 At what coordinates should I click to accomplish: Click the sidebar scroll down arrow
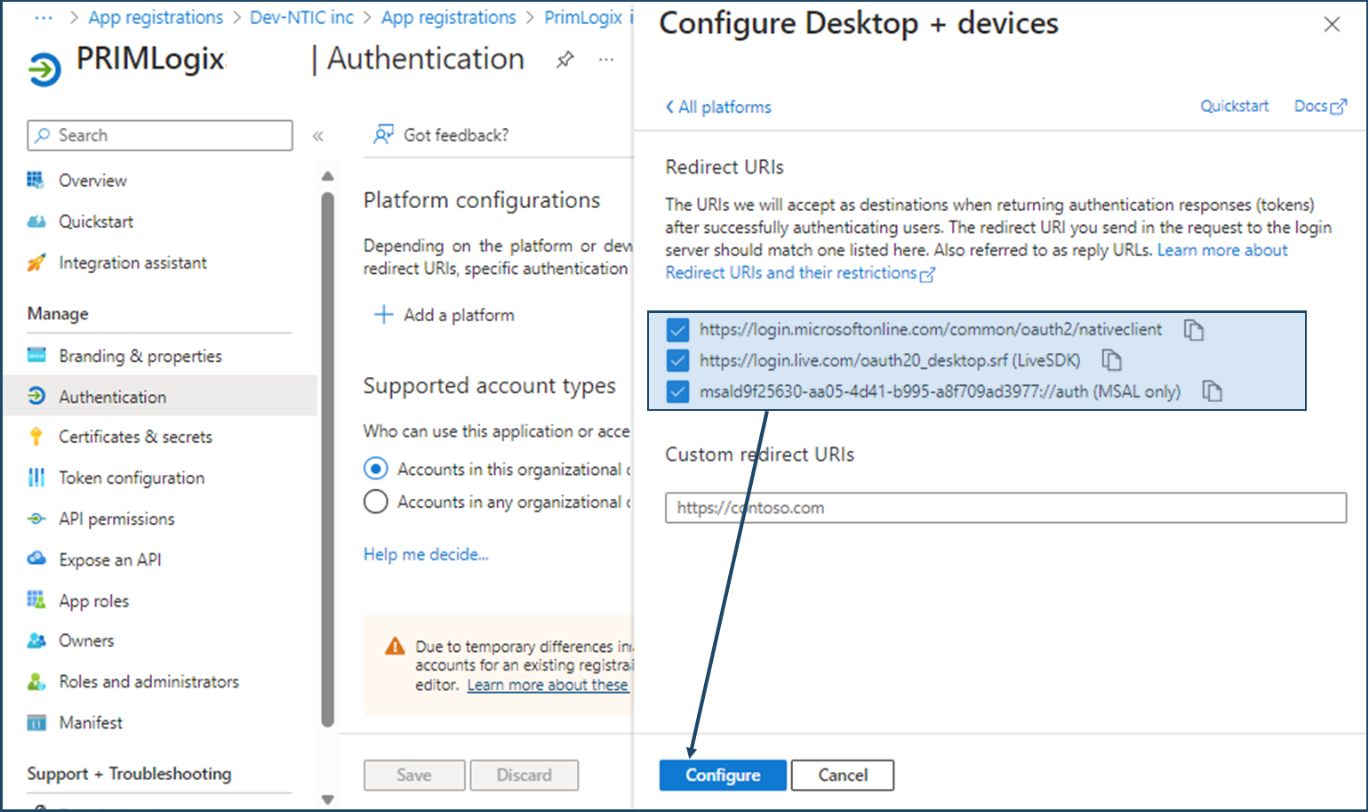(x=327, y=799)
